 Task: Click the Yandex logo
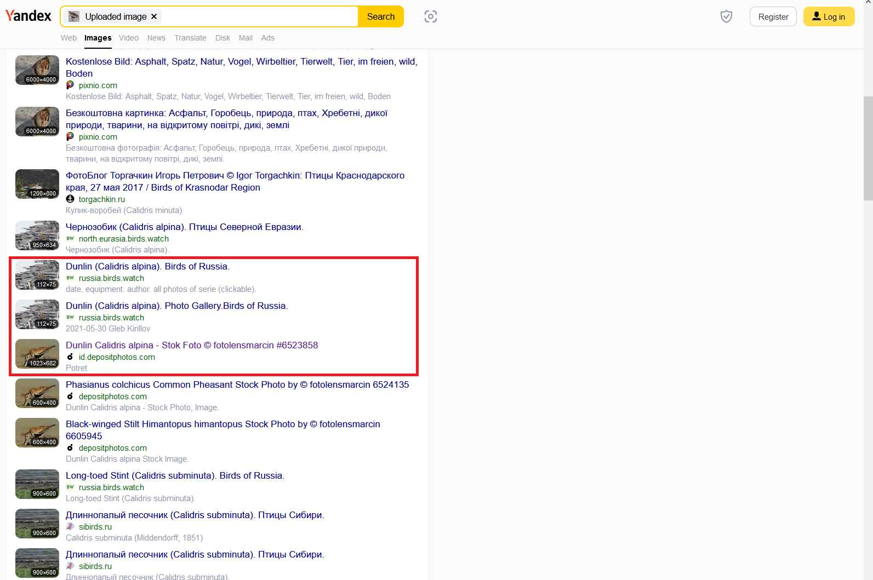tap(28, 16)
